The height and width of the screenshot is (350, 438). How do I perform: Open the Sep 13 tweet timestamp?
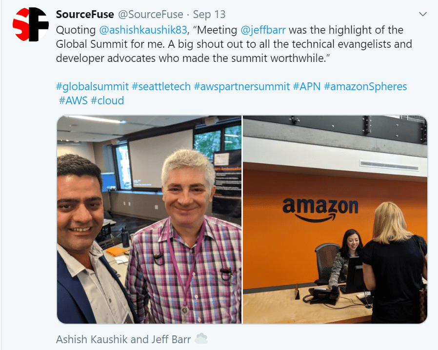coord(209,15)
